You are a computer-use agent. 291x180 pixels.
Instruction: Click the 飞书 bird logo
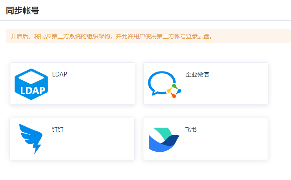[164, 140]
